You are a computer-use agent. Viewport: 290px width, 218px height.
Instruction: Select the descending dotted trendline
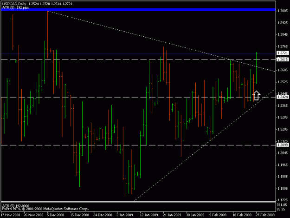click(x=161, y=41)
